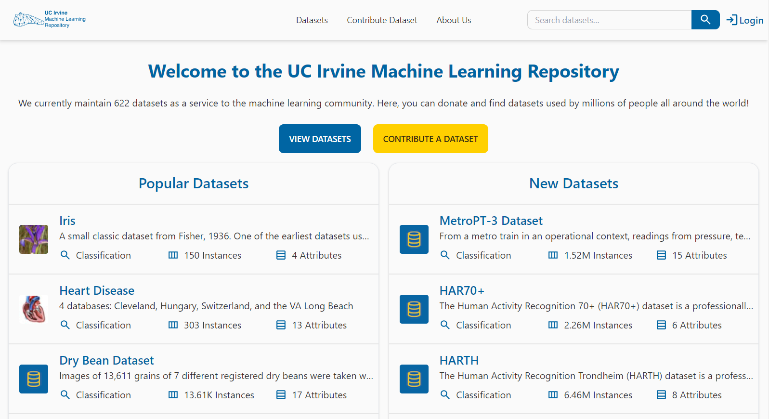Click the magnifier search button
Image resolution: width=769 pixels, height=419 pixels.
click(x=705, y=20)
